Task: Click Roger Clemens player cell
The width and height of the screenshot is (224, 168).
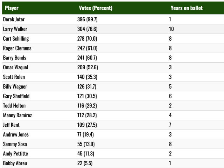Action: pyautogui.click(x=17, y=48)
